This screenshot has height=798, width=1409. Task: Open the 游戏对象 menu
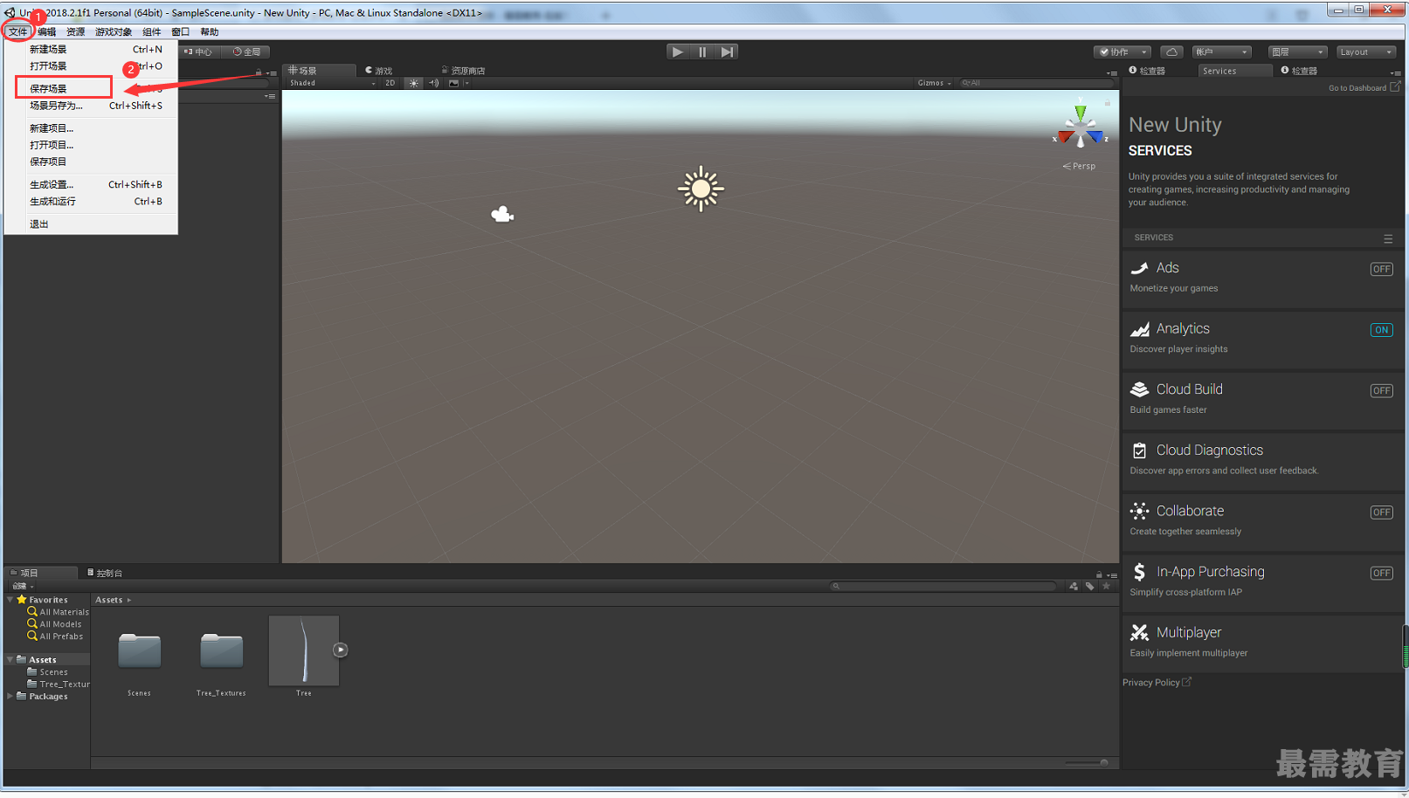tap(114, 32)
